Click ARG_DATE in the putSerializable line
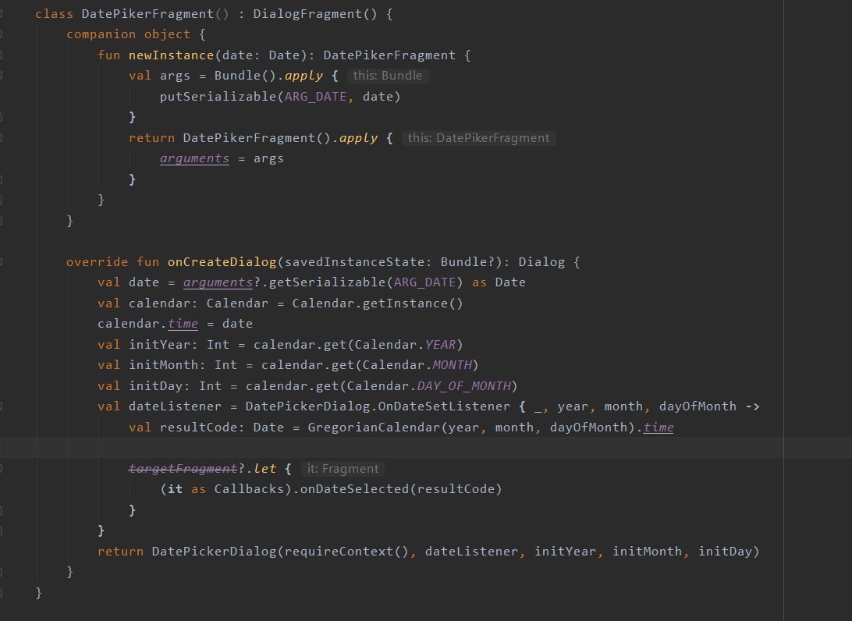 coord(315,96)
